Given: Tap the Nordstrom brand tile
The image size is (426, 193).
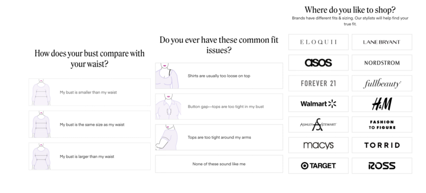Looking at the screenshot, I should pos(381,63).
